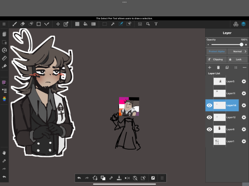Toggle Clipping for the layer

tap(217, 60)
